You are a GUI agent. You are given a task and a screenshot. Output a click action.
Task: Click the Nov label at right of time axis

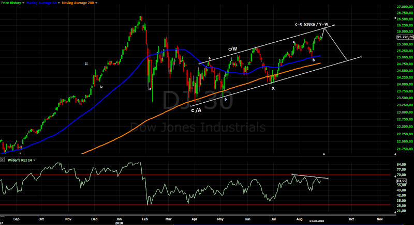click(380, 219)
